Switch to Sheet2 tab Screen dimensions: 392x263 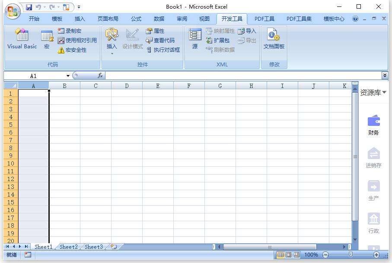[x=68, y=247]
